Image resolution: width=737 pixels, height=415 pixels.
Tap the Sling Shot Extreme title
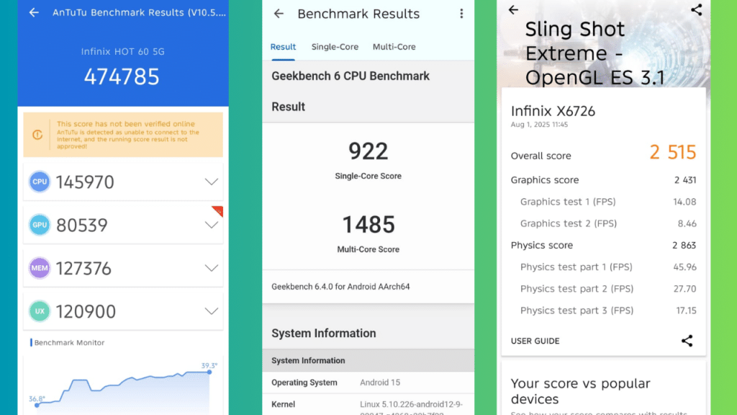[595, 53]
